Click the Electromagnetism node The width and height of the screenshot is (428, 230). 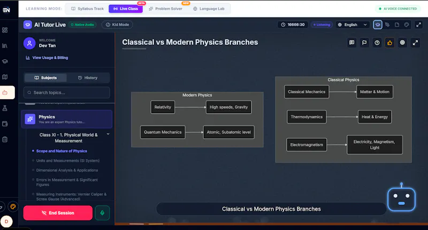pyautogui.click(x=307, y=145)
